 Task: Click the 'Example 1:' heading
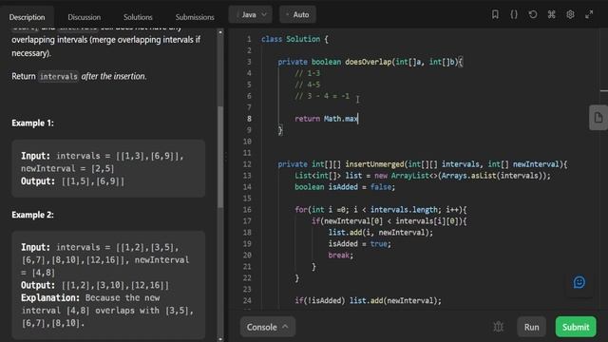click(x=32, y=123)
